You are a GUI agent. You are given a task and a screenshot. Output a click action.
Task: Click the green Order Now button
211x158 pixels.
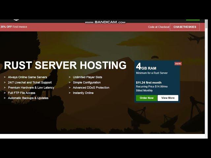[x=146, y=98]
